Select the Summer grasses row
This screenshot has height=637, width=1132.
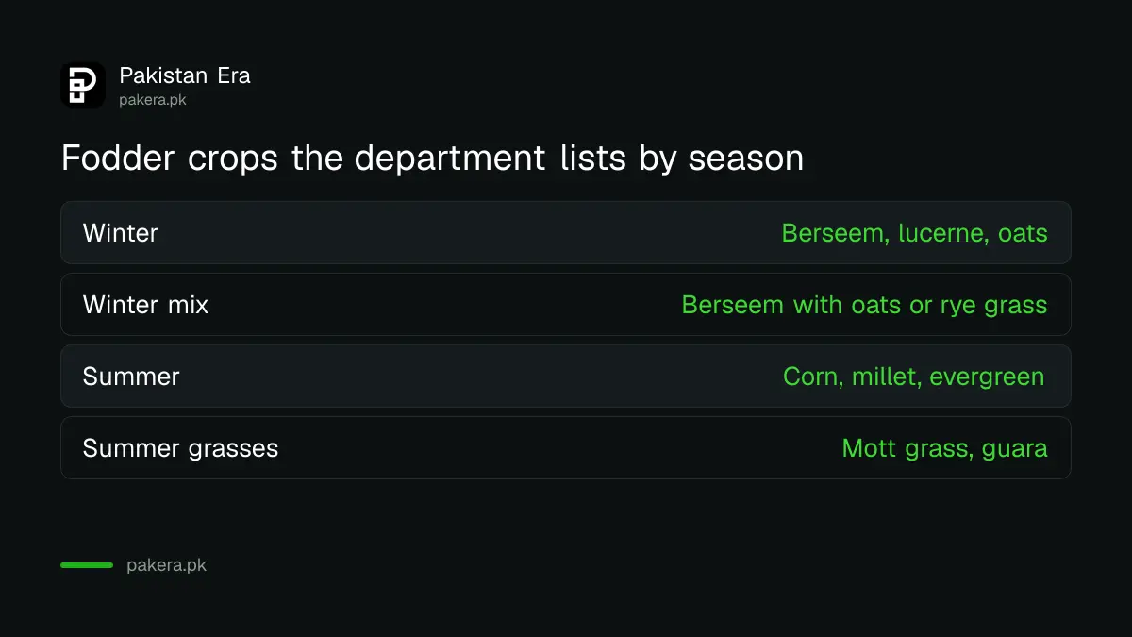point(566,447)
